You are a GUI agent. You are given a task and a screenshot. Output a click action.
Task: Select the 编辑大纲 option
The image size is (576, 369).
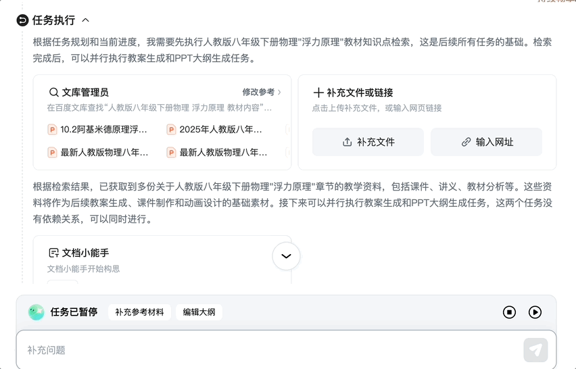pos(199,312)
